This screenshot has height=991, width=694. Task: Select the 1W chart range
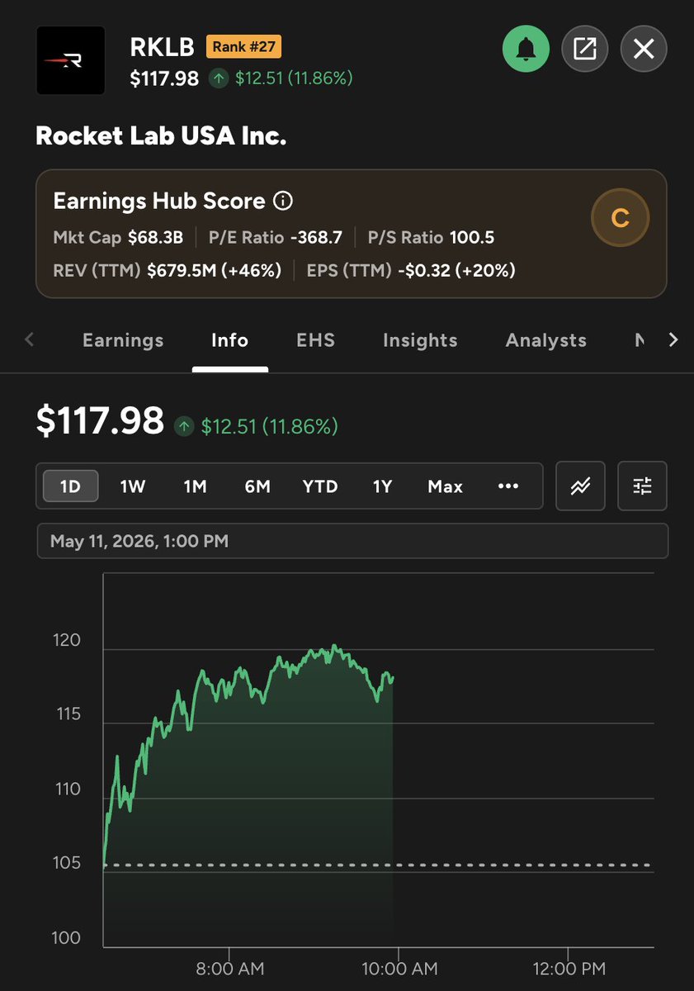(132, 486)
